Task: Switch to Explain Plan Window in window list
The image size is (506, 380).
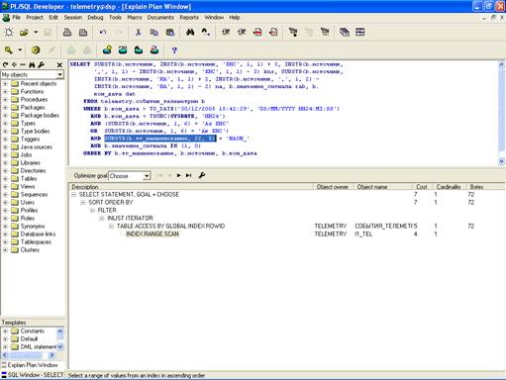Action: point(33,365)
